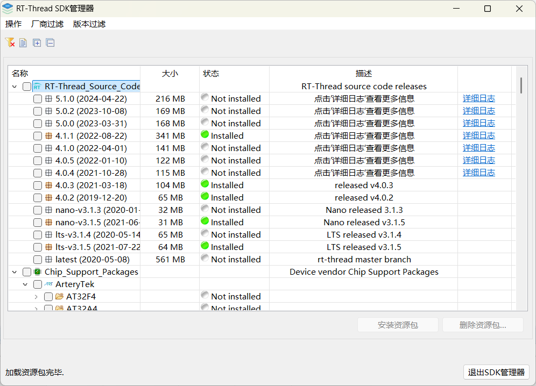Click the grey status dot for latest

click(204, 258)
